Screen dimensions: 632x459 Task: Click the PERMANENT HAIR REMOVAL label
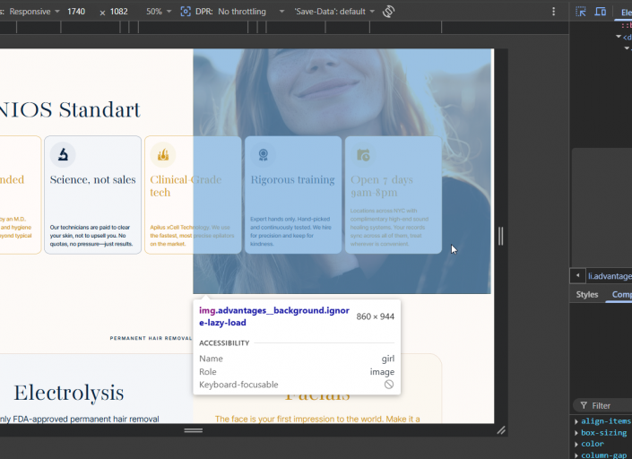pyautogui.click(x=151, y=338)
